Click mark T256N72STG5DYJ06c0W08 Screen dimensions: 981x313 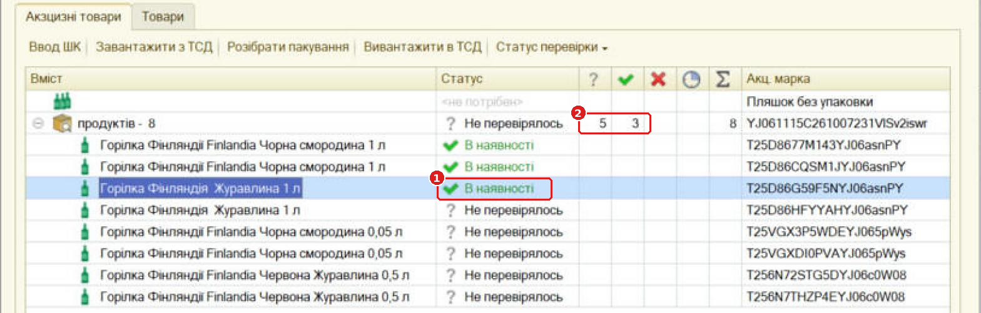pos(826,276)
